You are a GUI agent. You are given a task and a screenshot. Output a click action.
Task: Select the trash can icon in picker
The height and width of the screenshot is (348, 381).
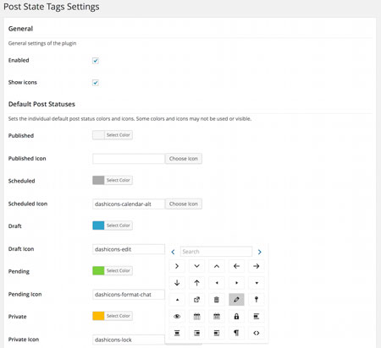(217, 300)
